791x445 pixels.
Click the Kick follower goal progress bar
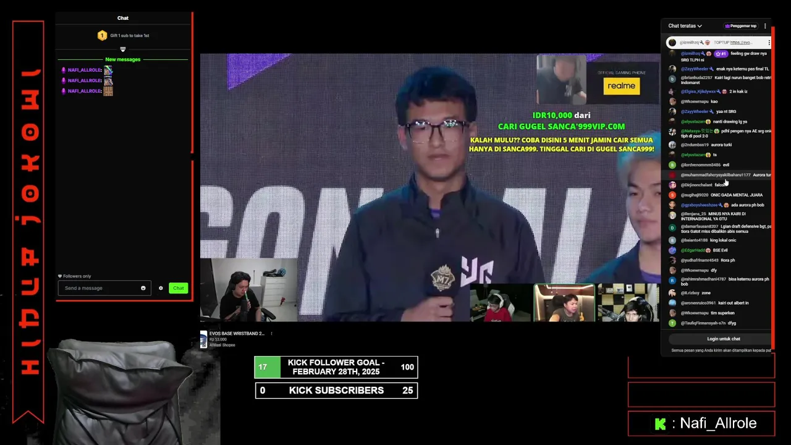[336, 367]
